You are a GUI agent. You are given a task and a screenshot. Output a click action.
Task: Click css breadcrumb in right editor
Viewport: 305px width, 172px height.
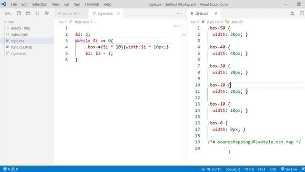click(x=193, y=22)
